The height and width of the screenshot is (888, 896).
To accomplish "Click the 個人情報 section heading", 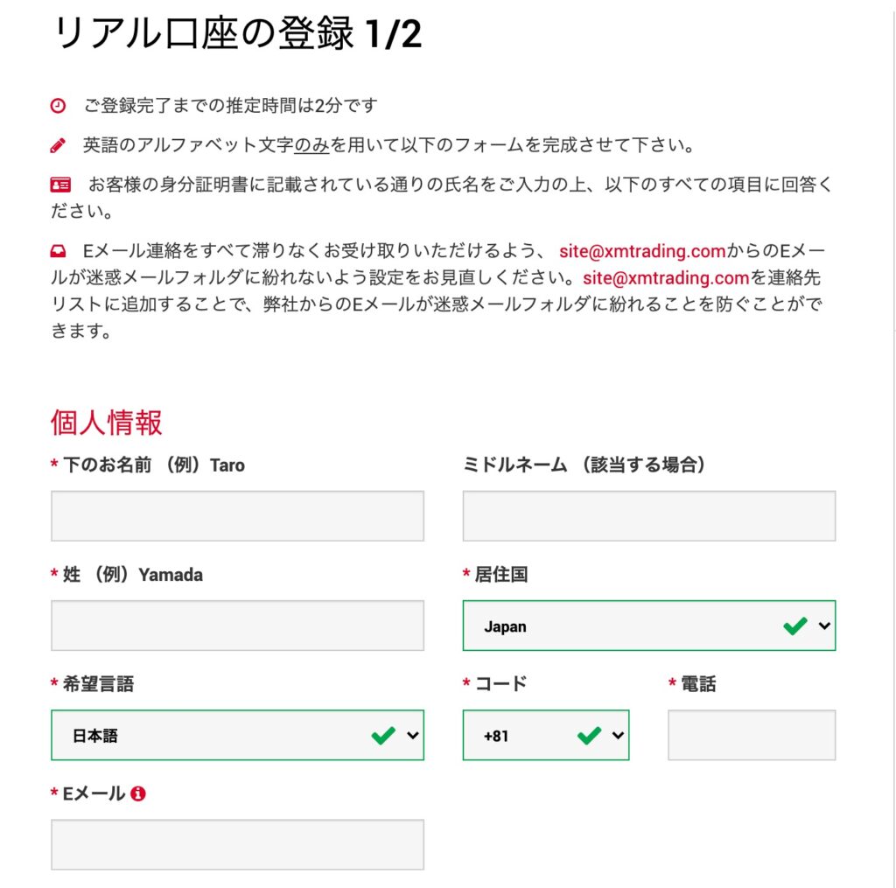I will pos(106,423).
